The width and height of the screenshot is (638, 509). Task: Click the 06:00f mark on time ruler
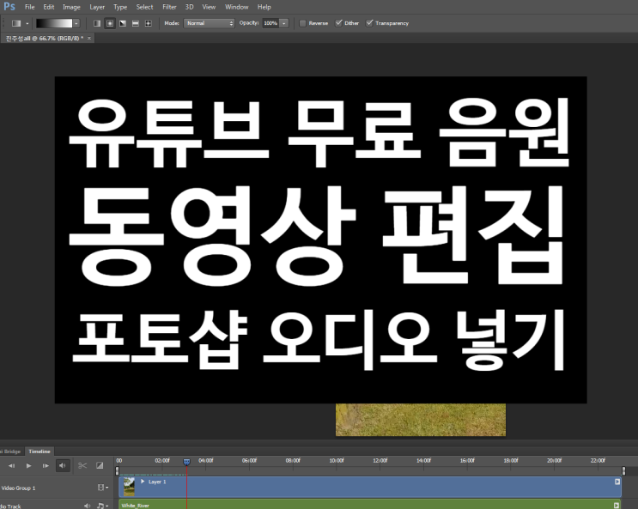pos(249,461)
